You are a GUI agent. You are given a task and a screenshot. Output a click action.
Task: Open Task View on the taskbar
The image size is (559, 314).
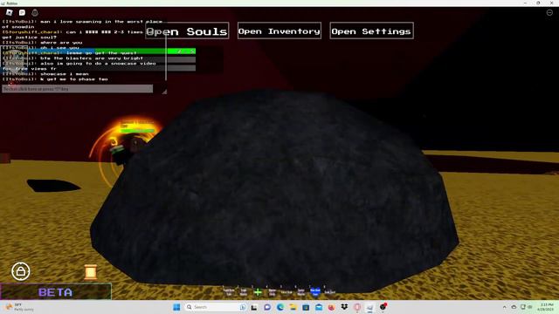coord(254,307)
